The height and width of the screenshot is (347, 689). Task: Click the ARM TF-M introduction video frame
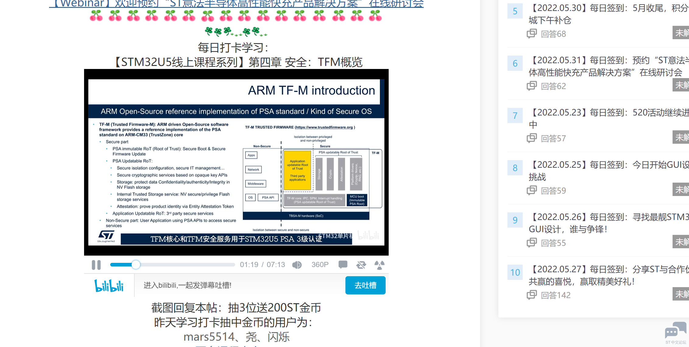click(236, 162)
